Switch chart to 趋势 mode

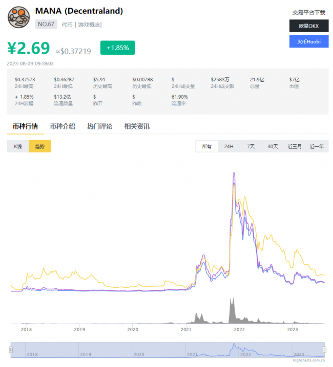tap(40, 146)
